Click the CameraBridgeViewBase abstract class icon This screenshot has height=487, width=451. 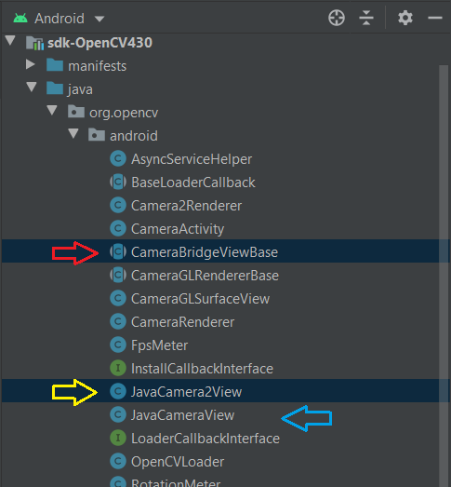coord(118,252)
